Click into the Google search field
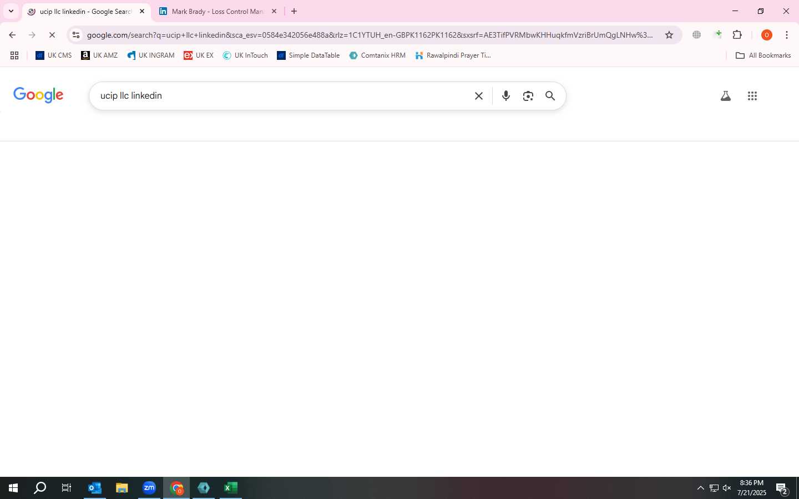The height and width of the screenshot is (499, 799). click(x=283, y=96)
